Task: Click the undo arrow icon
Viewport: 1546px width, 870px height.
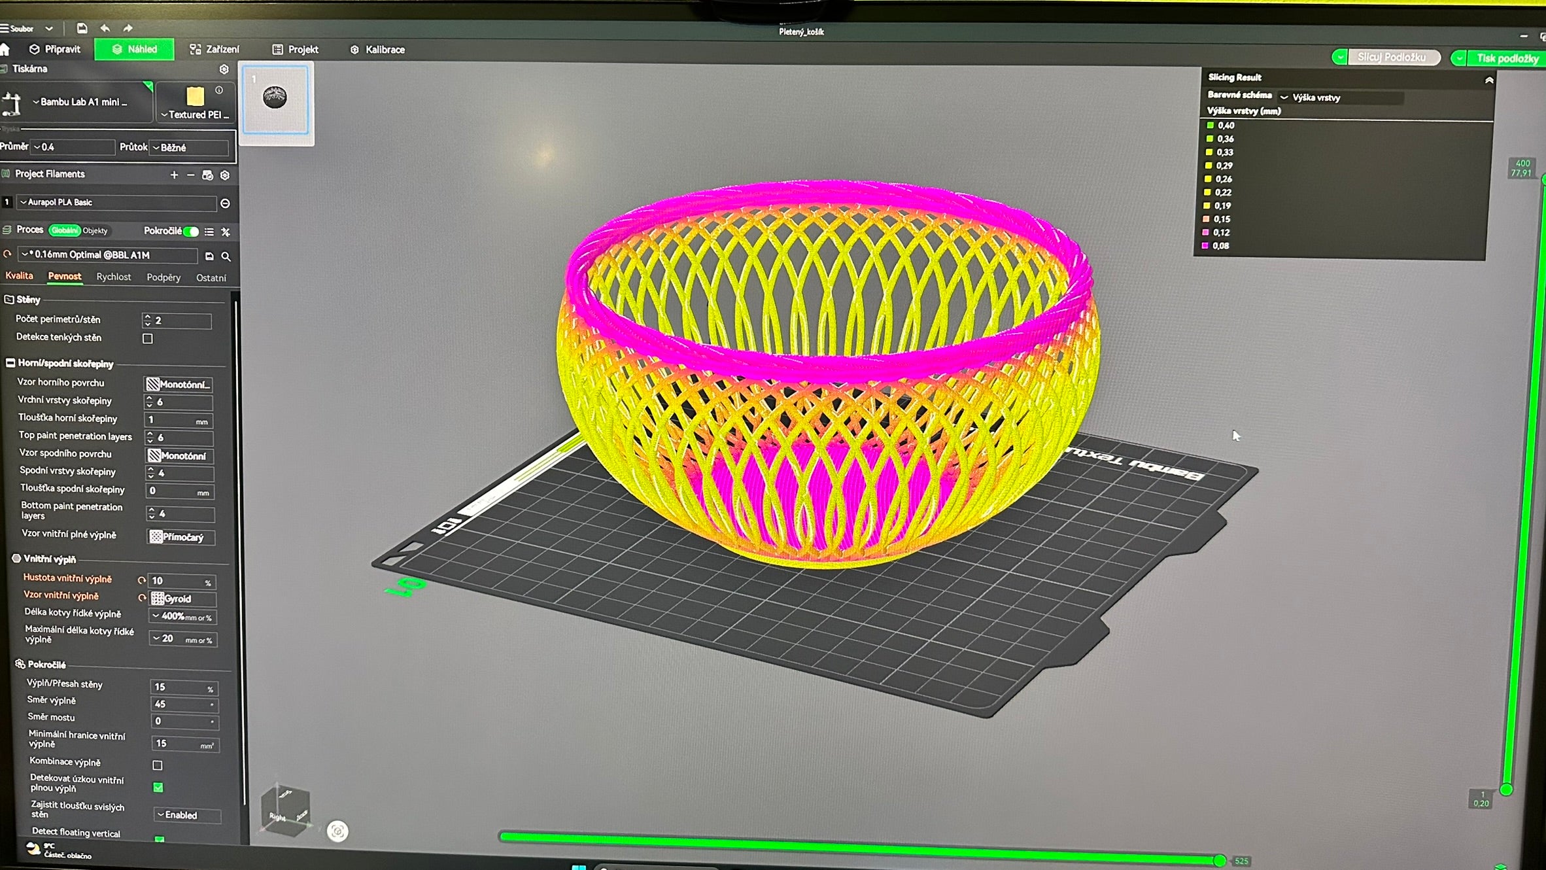Action: (x=105, y=28)
